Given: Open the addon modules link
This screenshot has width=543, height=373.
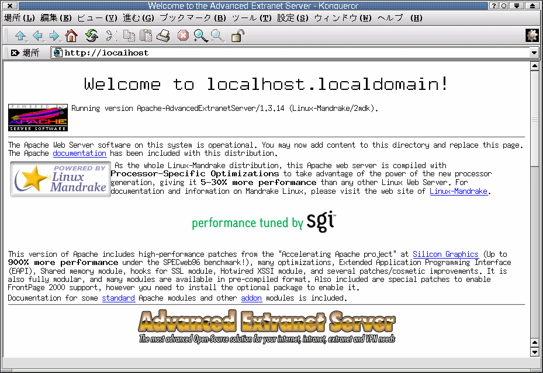Looking at the screenshot, I should [251, 298].
